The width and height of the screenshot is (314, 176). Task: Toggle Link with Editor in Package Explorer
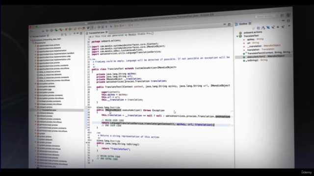pos(66,35)
